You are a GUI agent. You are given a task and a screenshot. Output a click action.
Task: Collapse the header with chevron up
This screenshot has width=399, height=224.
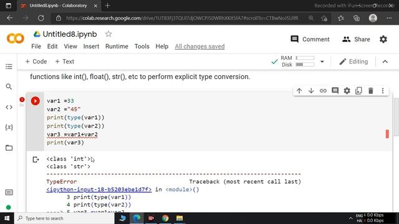(x=385, y=62)
